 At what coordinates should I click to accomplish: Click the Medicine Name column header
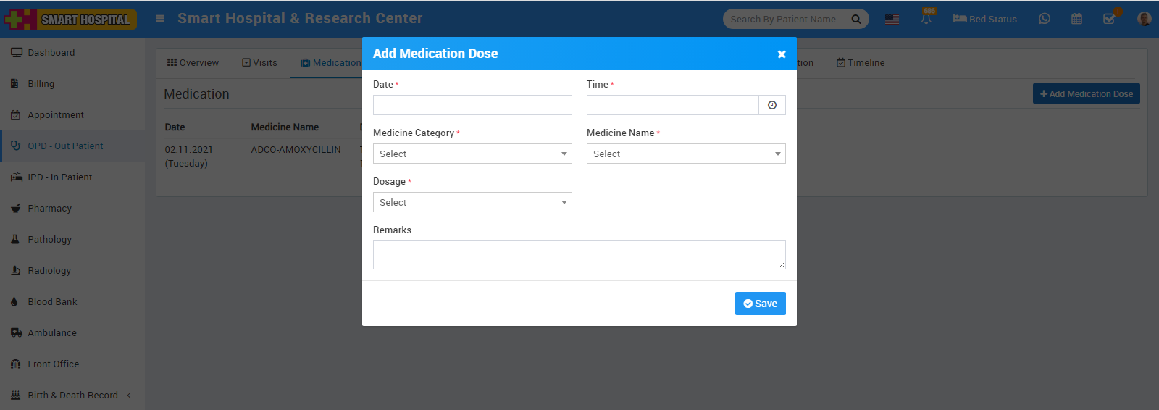click(285, 127)
